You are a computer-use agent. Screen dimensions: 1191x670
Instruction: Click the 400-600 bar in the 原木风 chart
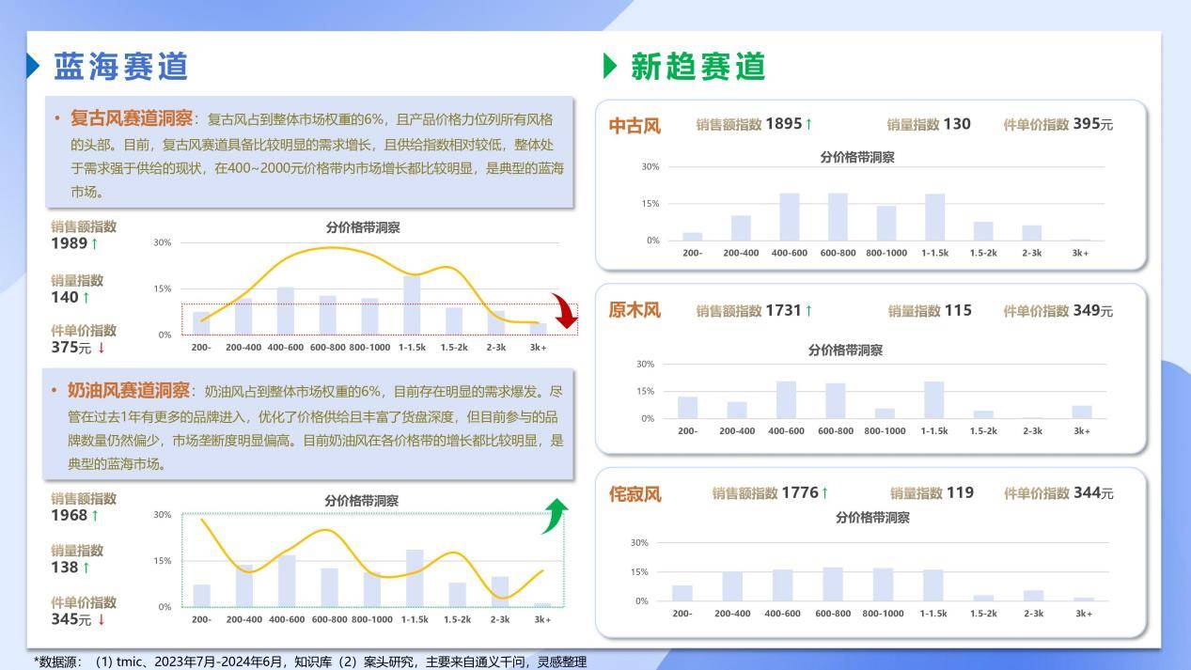(786, 399)
